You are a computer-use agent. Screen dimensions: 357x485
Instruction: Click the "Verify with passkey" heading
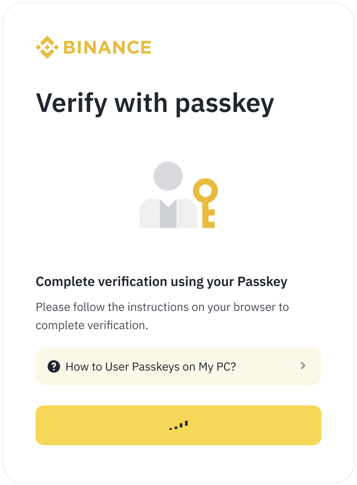coord(155,103)
